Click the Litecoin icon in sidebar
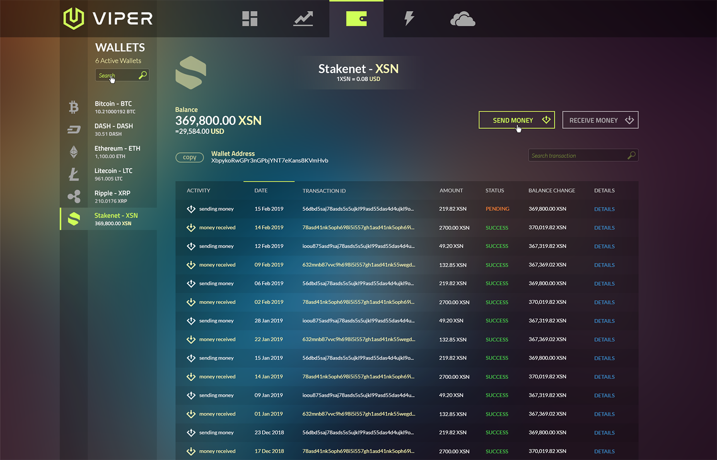This screenshot has height=460, width=717. [74, 174]
